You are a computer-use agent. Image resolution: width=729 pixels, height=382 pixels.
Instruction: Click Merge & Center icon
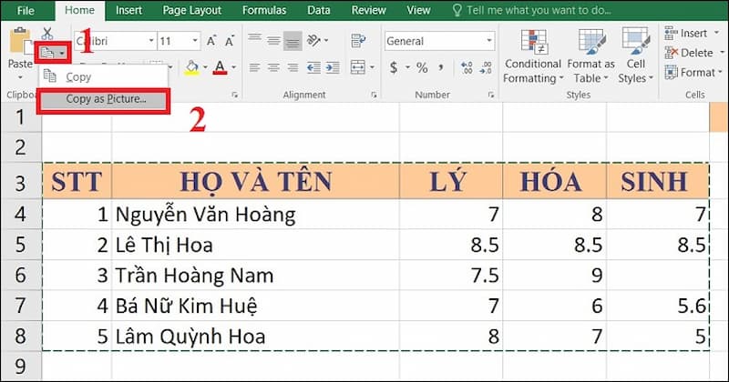pos(357,68)
